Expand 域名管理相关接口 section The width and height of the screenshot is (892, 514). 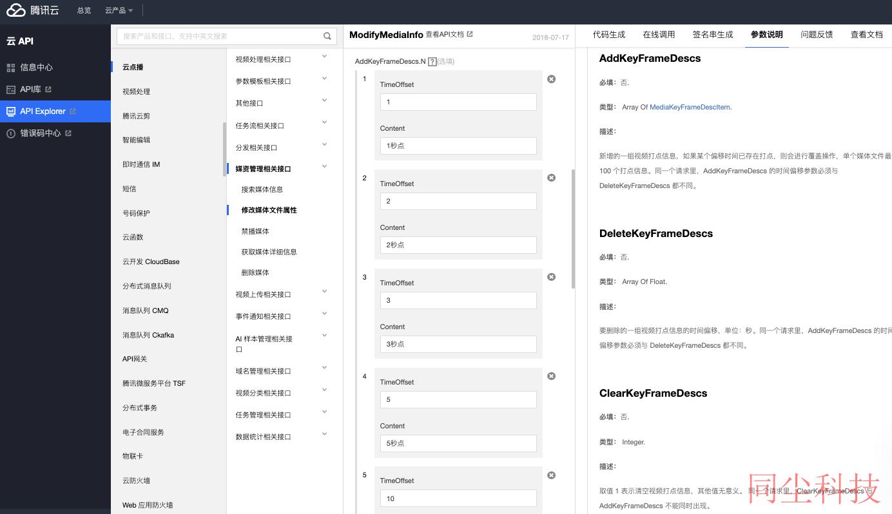click(x=324, y=368)
